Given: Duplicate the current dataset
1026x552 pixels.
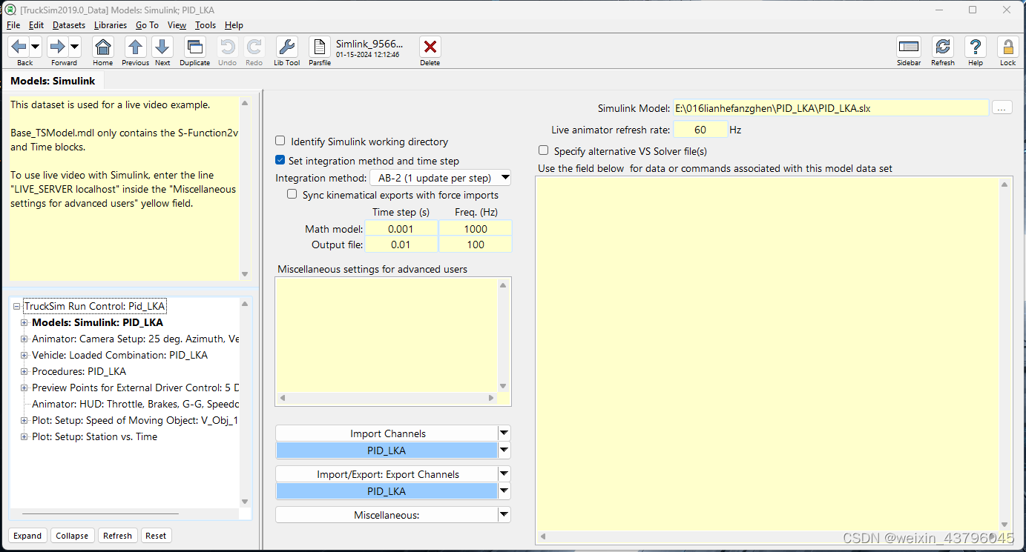Looking at the screenshot, I should (x=194, y=47).
